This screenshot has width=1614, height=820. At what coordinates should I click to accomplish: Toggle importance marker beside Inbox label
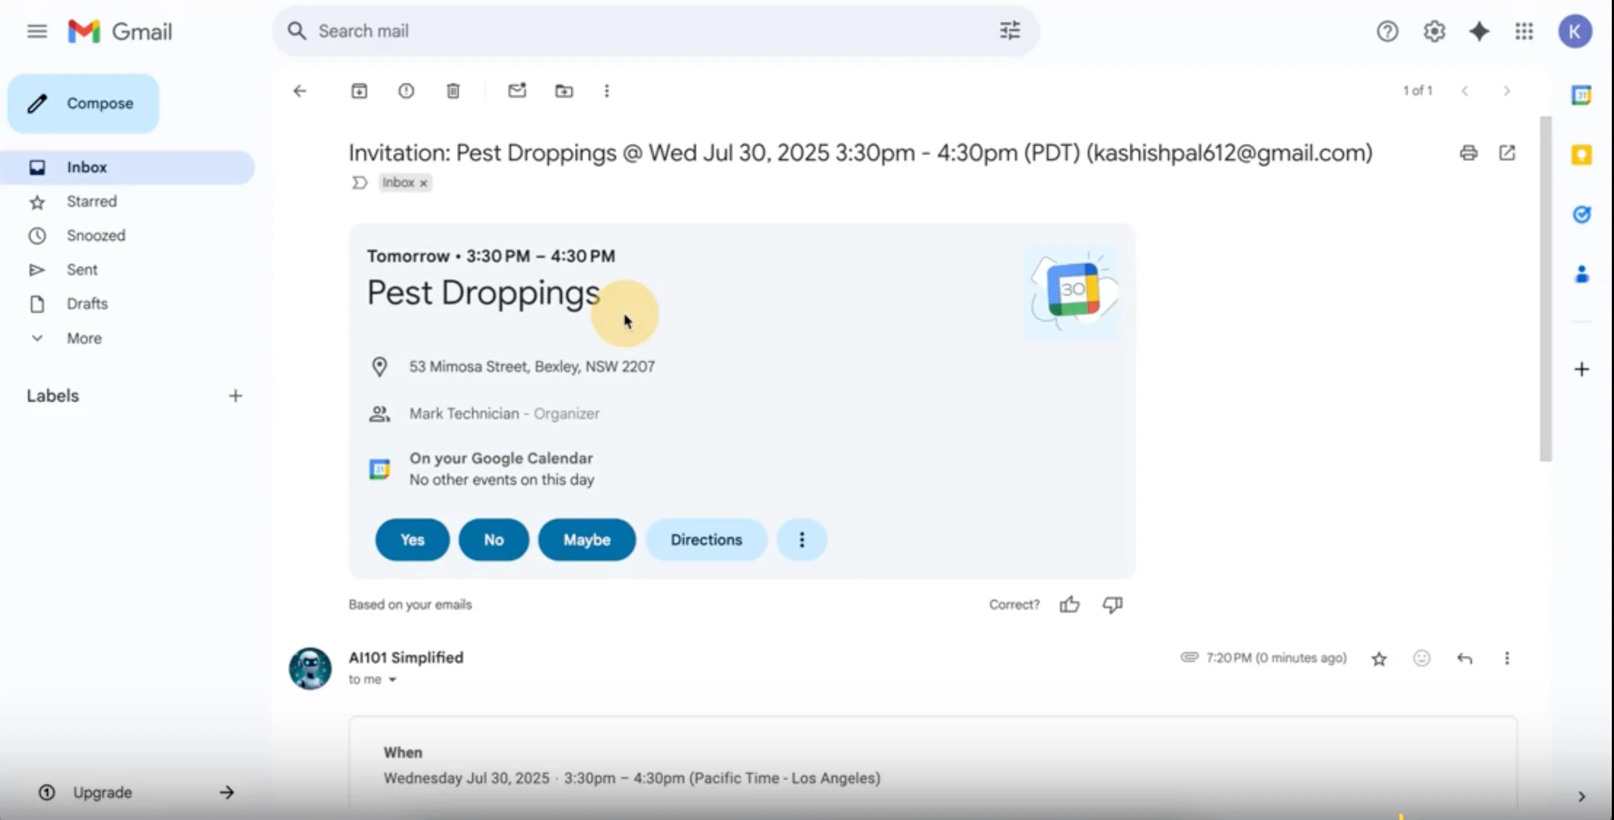(x=359, y=183)
